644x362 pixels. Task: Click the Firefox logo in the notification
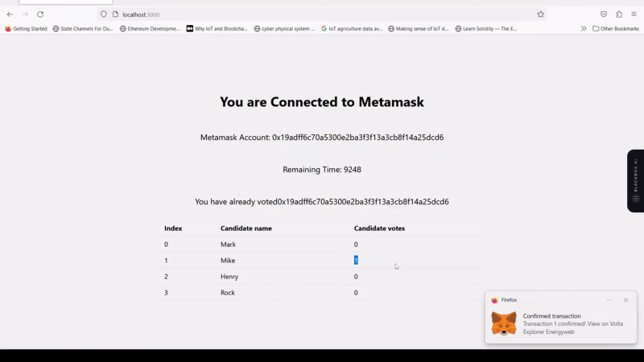click(x=494, y=300)
